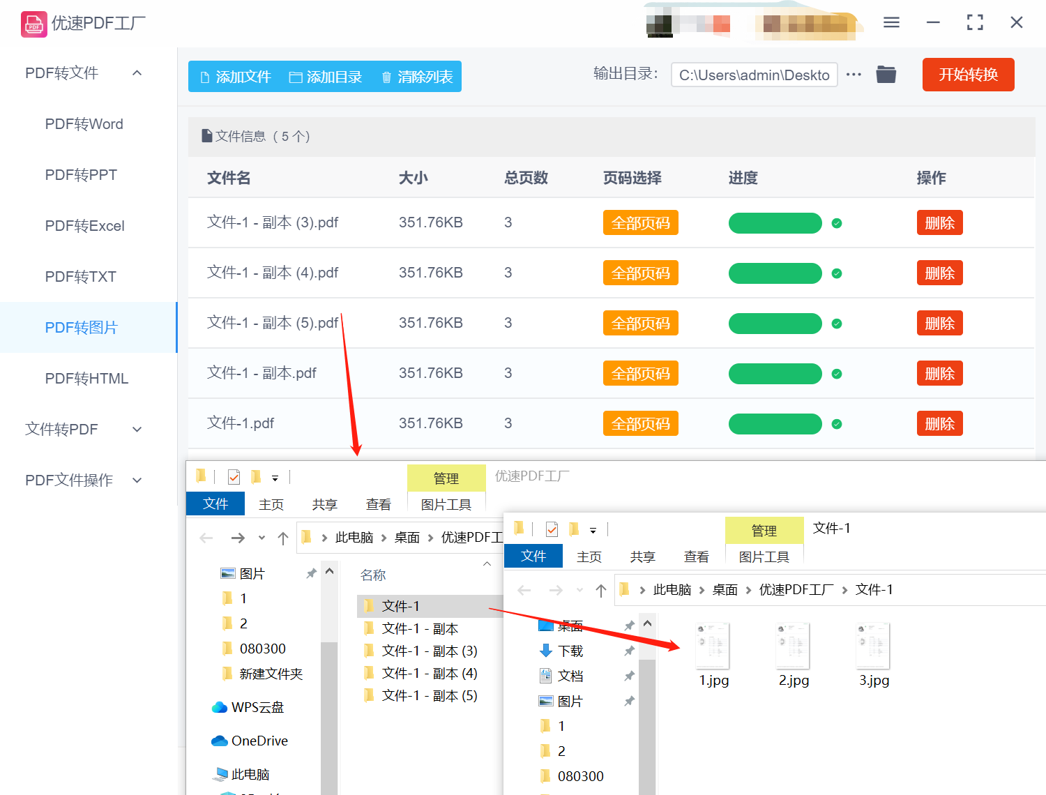This screenshot has height=795, width=1046.
Task: Select folder 文件-1 - 副本 (5)
Action: click(429, 695)
